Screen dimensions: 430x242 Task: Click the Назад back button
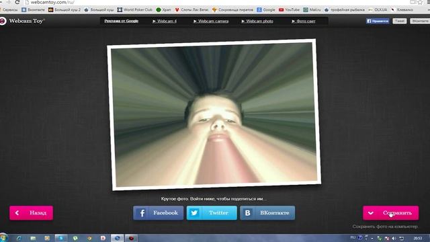click(32, 213)
